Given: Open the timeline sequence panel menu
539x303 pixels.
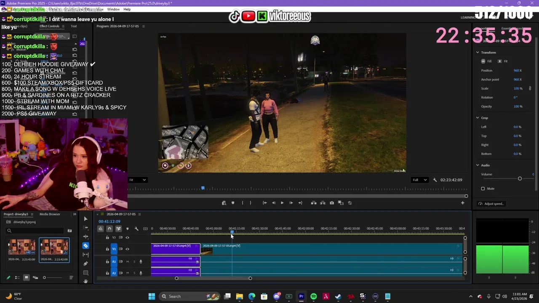Looking at the screenshot, I should tap(139, 214).
